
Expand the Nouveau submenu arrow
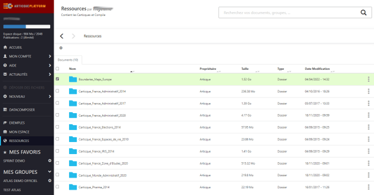point(50,96)
